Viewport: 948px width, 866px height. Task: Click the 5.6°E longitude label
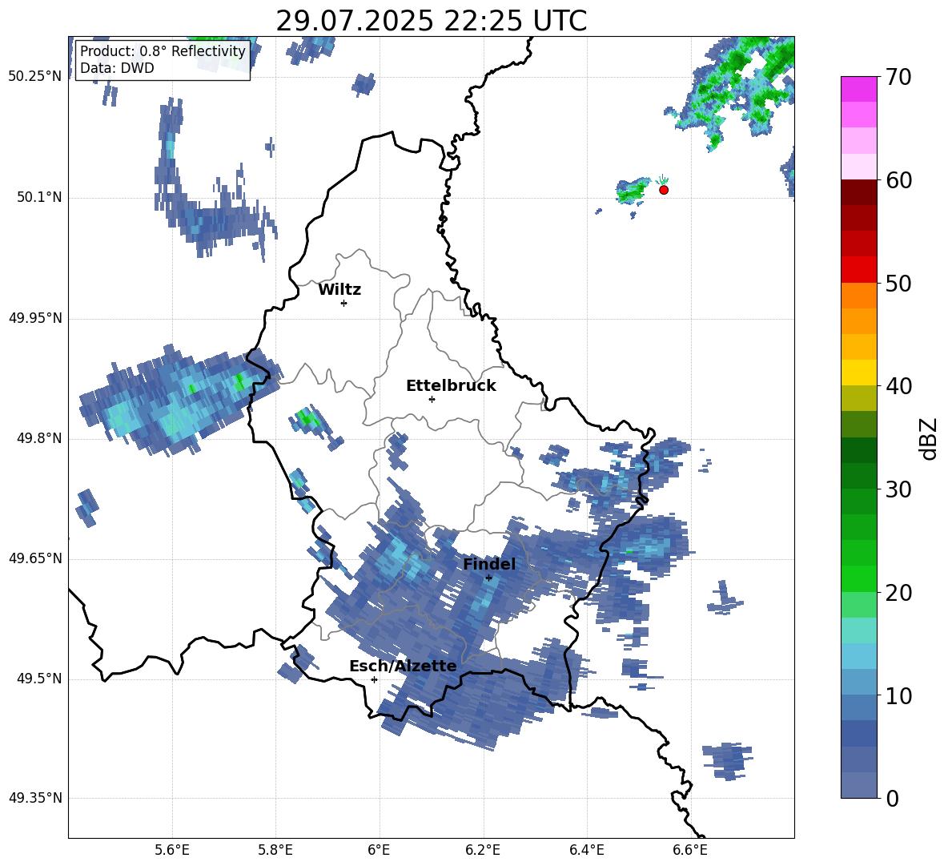[172, 850]
